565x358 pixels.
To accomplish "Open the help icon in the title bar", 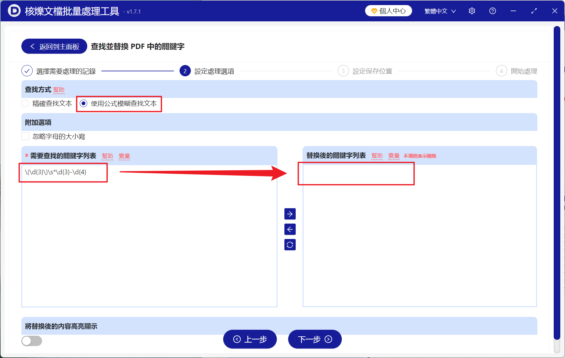I will click(492, 11).
